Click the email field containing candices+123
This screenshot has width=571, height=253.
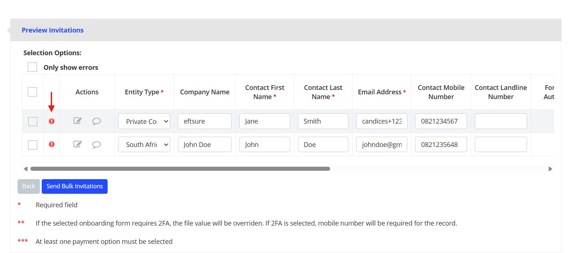(382, 121)
